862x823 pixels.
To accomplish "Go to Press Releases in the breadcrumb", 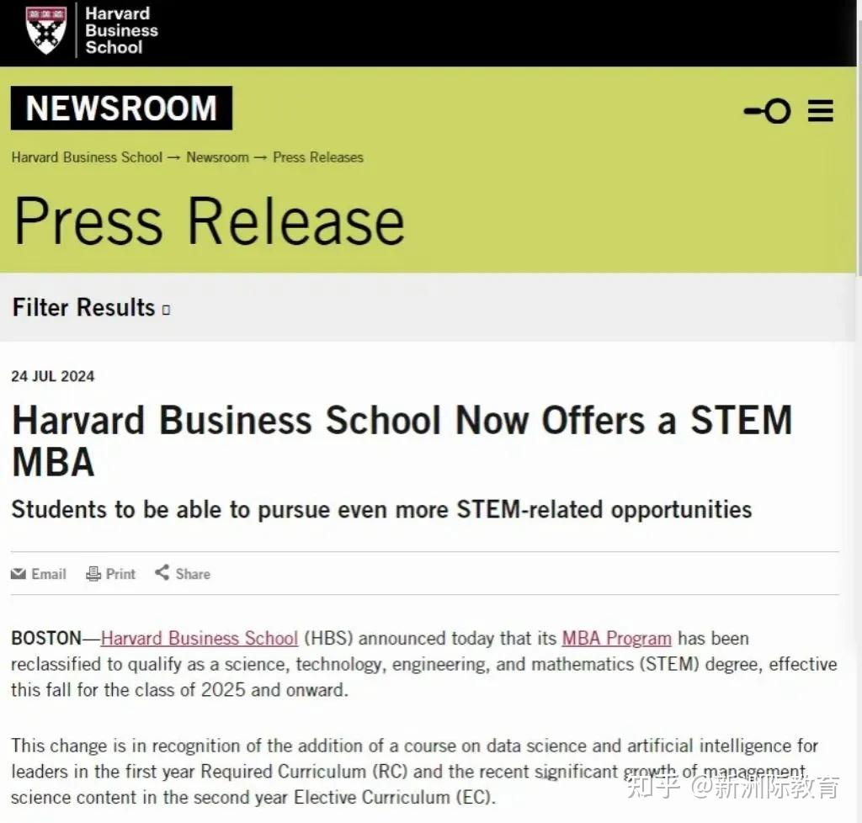I will pos(317,157).
